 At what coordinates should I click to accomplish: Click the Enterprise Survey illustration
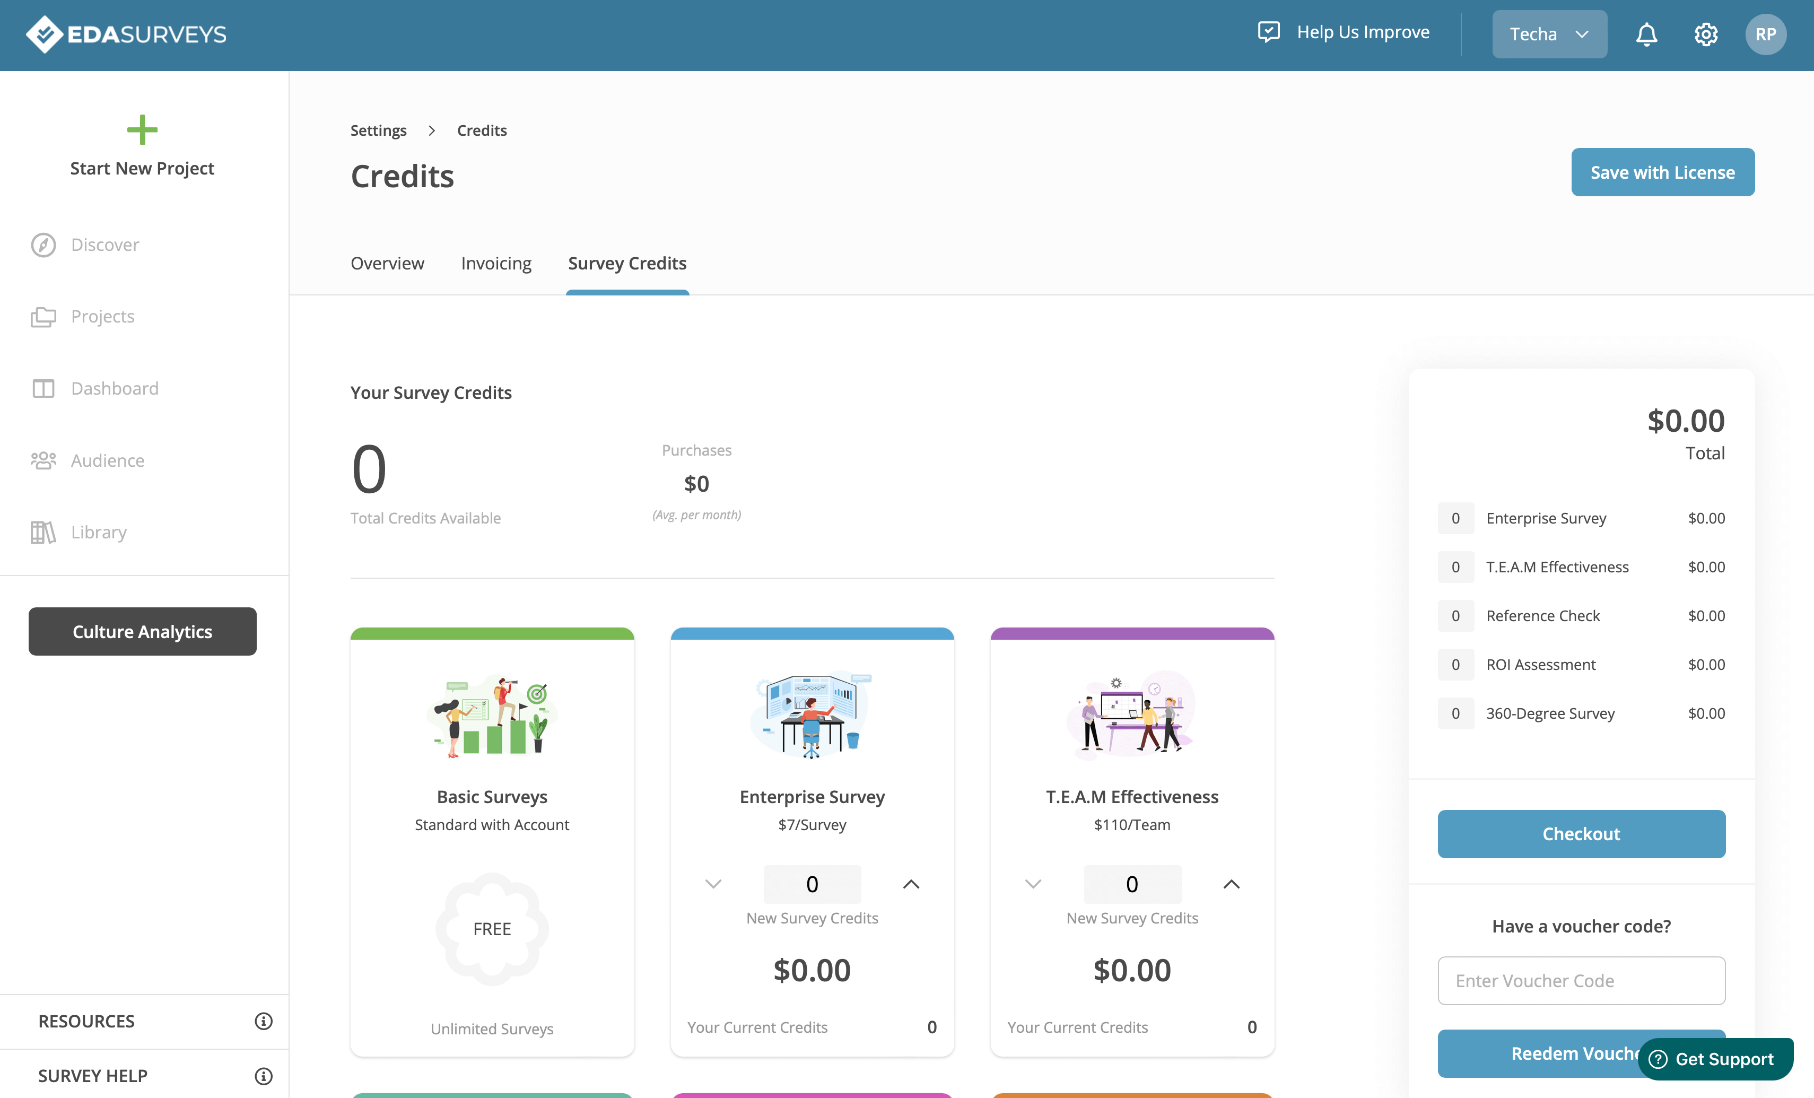(x=812, y=714)
